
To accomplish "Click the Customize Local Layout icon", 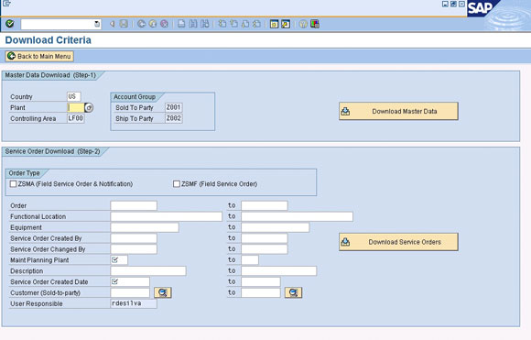I will [x=315, y=24].
